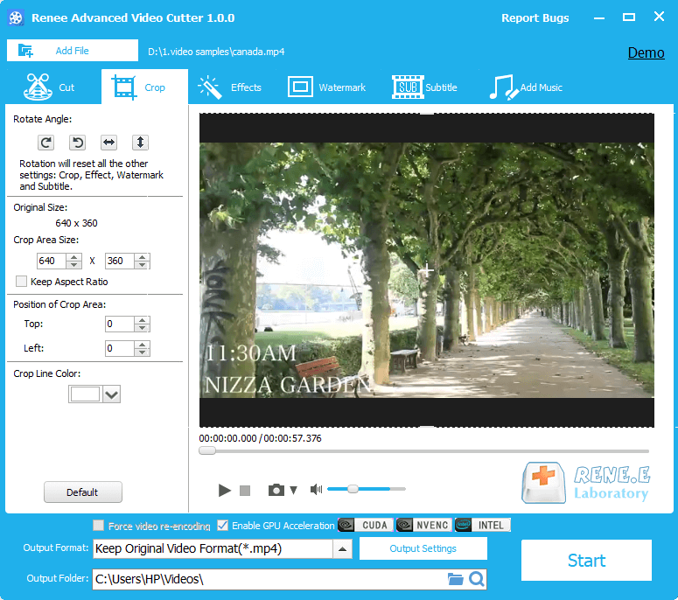Decrease crop width with down arrow
Viewport: 678px width, 600px height.
pyautogui.click(x=74, y=265)
